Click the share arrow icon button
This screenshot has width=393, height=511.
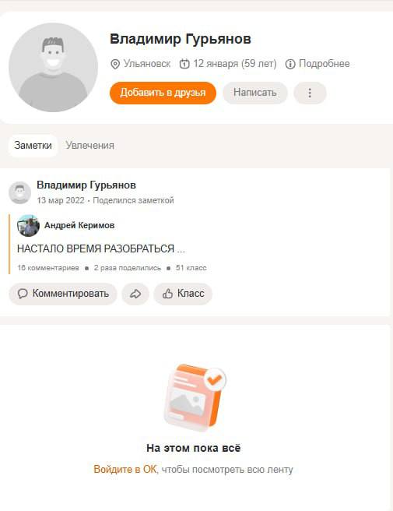click(x=135, y=294)
